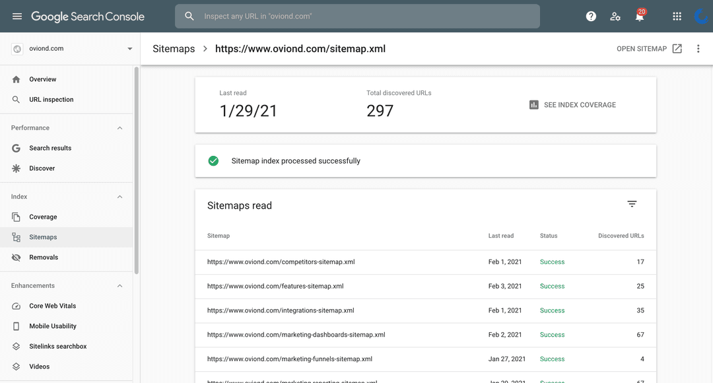The image size is (713, 383).
Task: Open users and permissions settings icon
Action: tap(615, 17)
